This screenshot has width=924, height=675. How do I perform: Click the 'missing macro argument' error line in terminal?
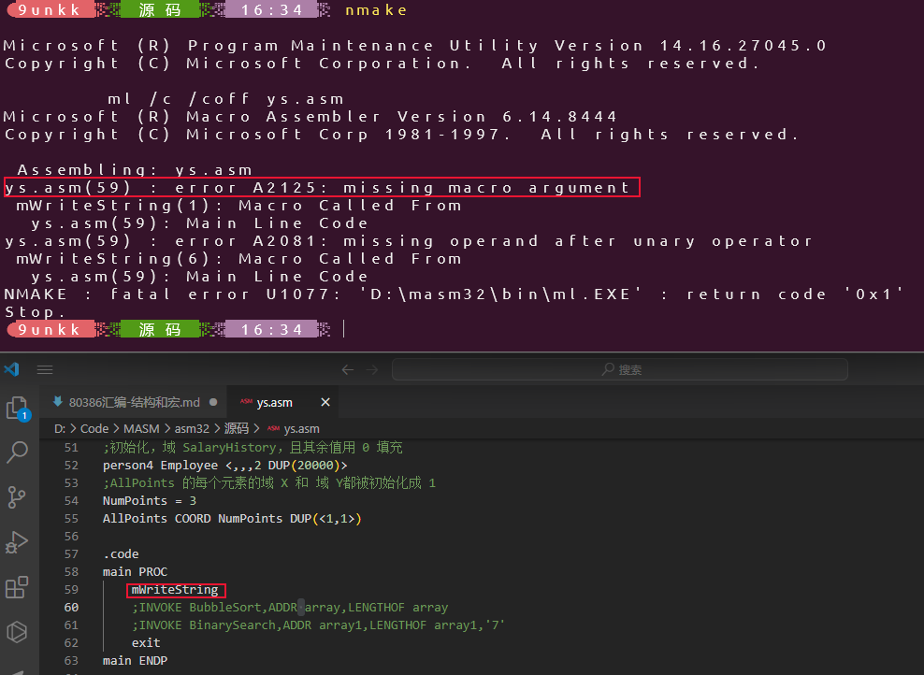(318, 188)
